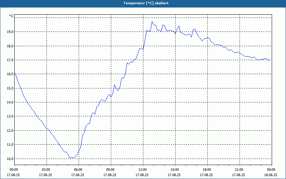
Task: Click the 18.08.25 date label
Action: (271, 175)
